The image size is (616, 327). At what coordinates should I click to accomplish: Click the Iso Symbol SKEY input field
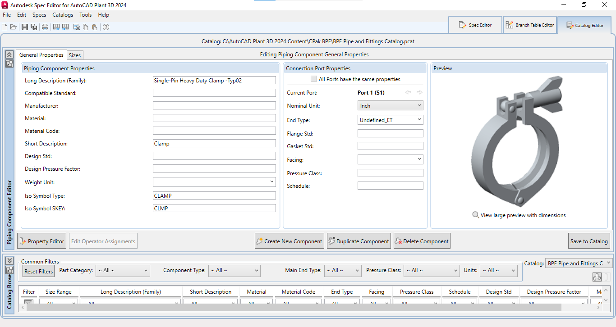(x=214, y=208)
